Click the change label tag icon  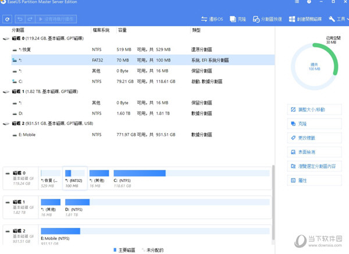click(293, 138)
